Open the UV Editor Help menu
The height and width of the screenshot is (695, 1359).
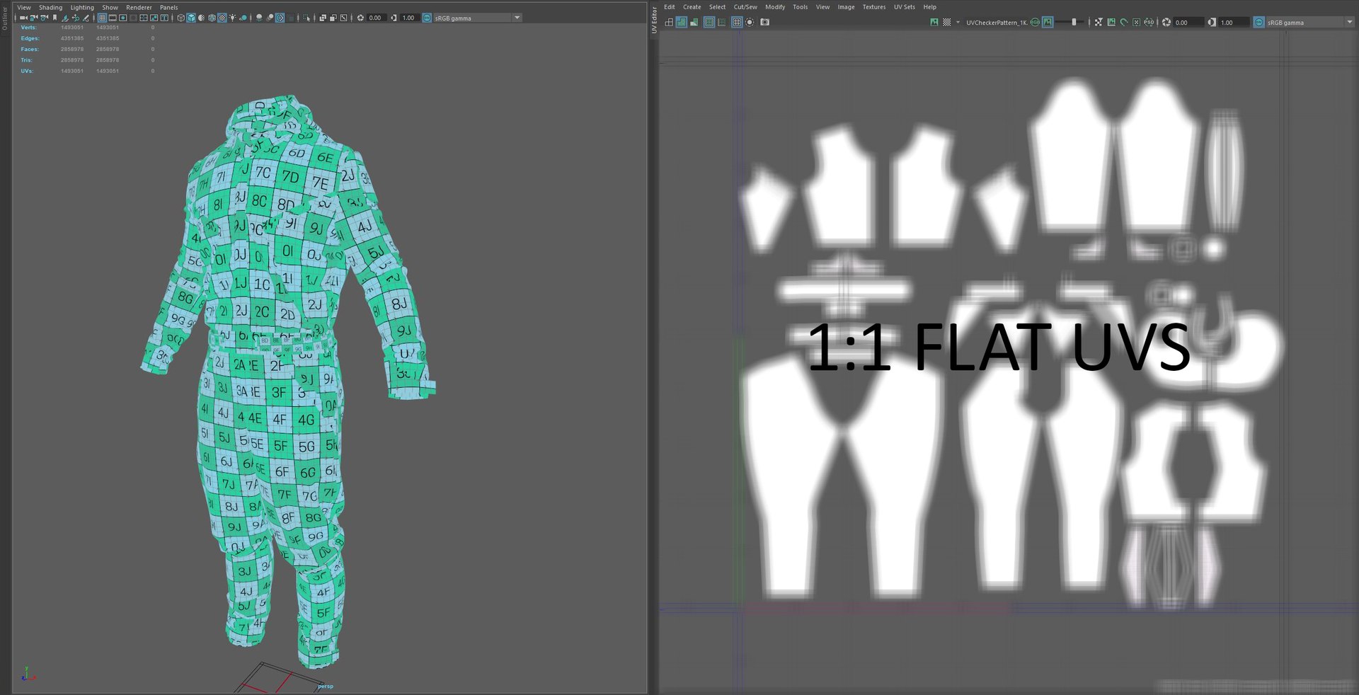pos(929,7)
